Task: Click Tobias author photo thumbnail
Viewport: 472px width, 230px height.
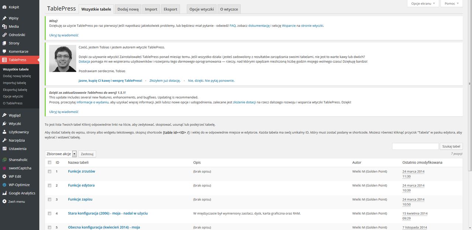Action: pyautogui.click(x=62, y=58)
